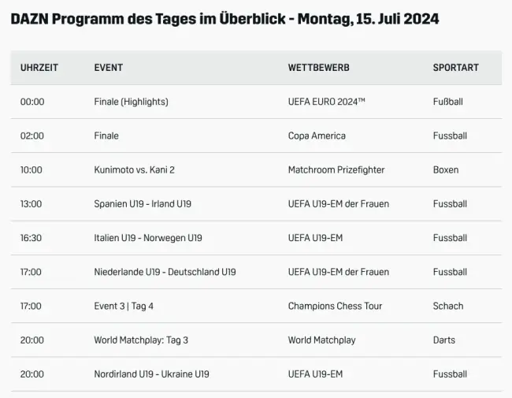Click the EVENT column header
Image resolution: width=512 pixels, height=398 pixels.
point(109,68)
